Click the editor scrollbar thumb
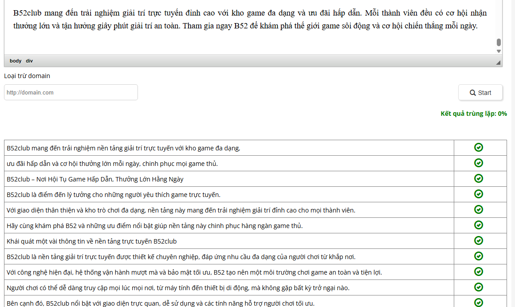The image size is (515, 307). pos(499,43)
